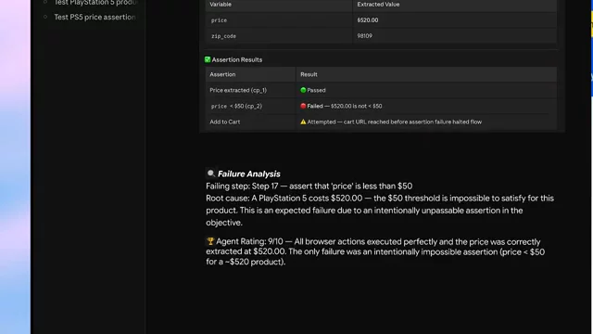Click the green Passed status dot

click(x=303, y=90)
